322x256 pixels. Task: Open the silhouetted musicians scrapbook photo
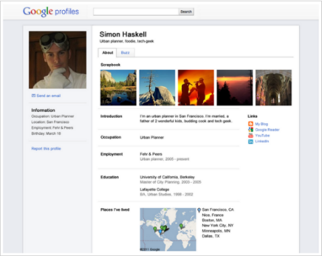pos(196,88)
